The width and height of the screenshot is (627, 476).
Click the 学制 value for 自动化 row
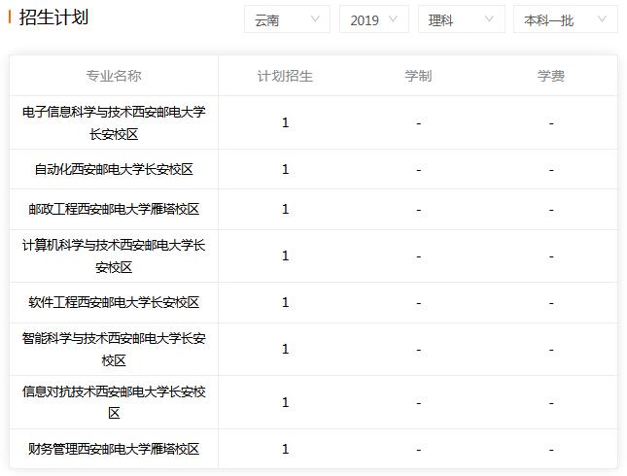[x=419, y=170]
